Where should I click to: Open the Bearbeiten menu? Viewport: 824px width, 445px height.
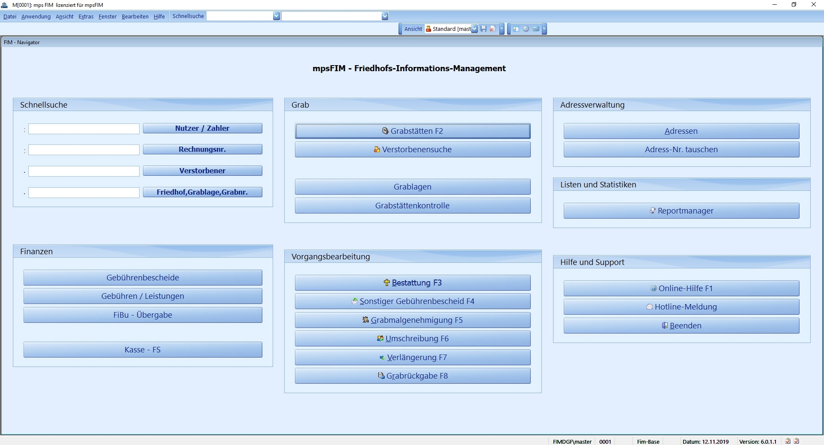coord(135,16)
